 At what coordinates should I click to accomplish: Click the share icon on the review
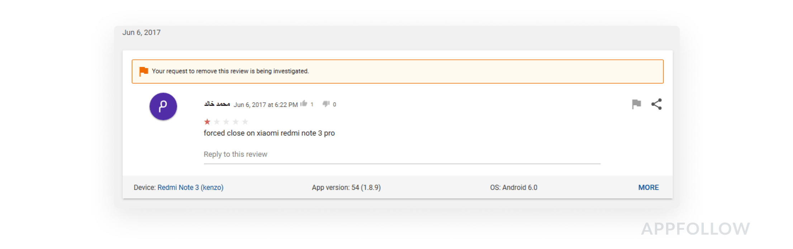[x=656, y=104]
